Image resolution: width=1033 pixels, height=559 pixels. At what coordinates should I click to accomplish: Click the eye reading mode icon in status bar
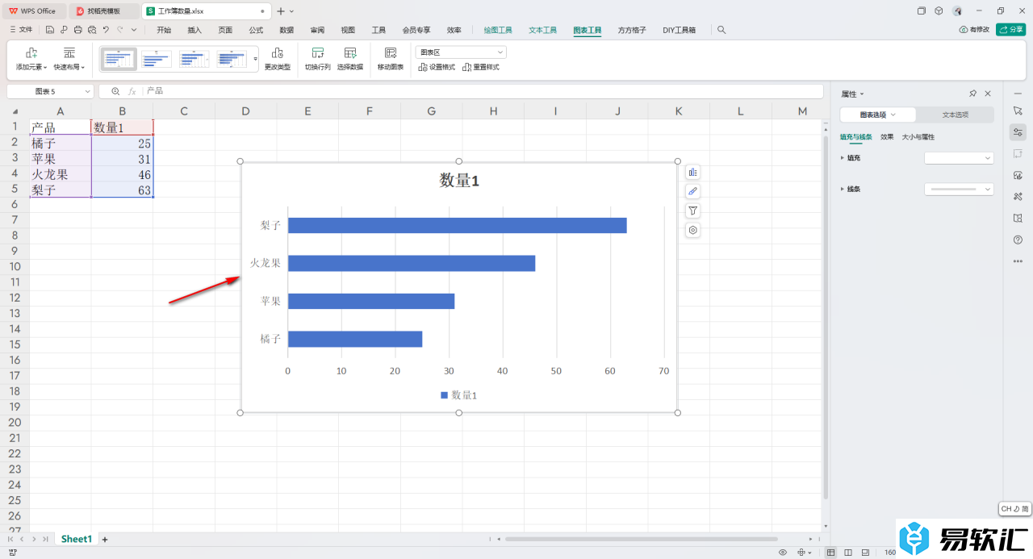[783, 553]
